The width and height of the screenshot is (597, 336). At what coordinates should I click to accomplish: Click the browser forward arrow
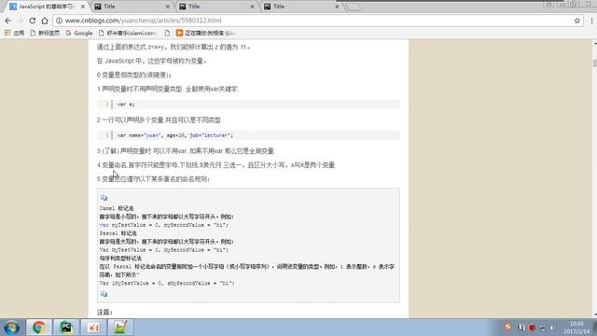click(20, 21)
